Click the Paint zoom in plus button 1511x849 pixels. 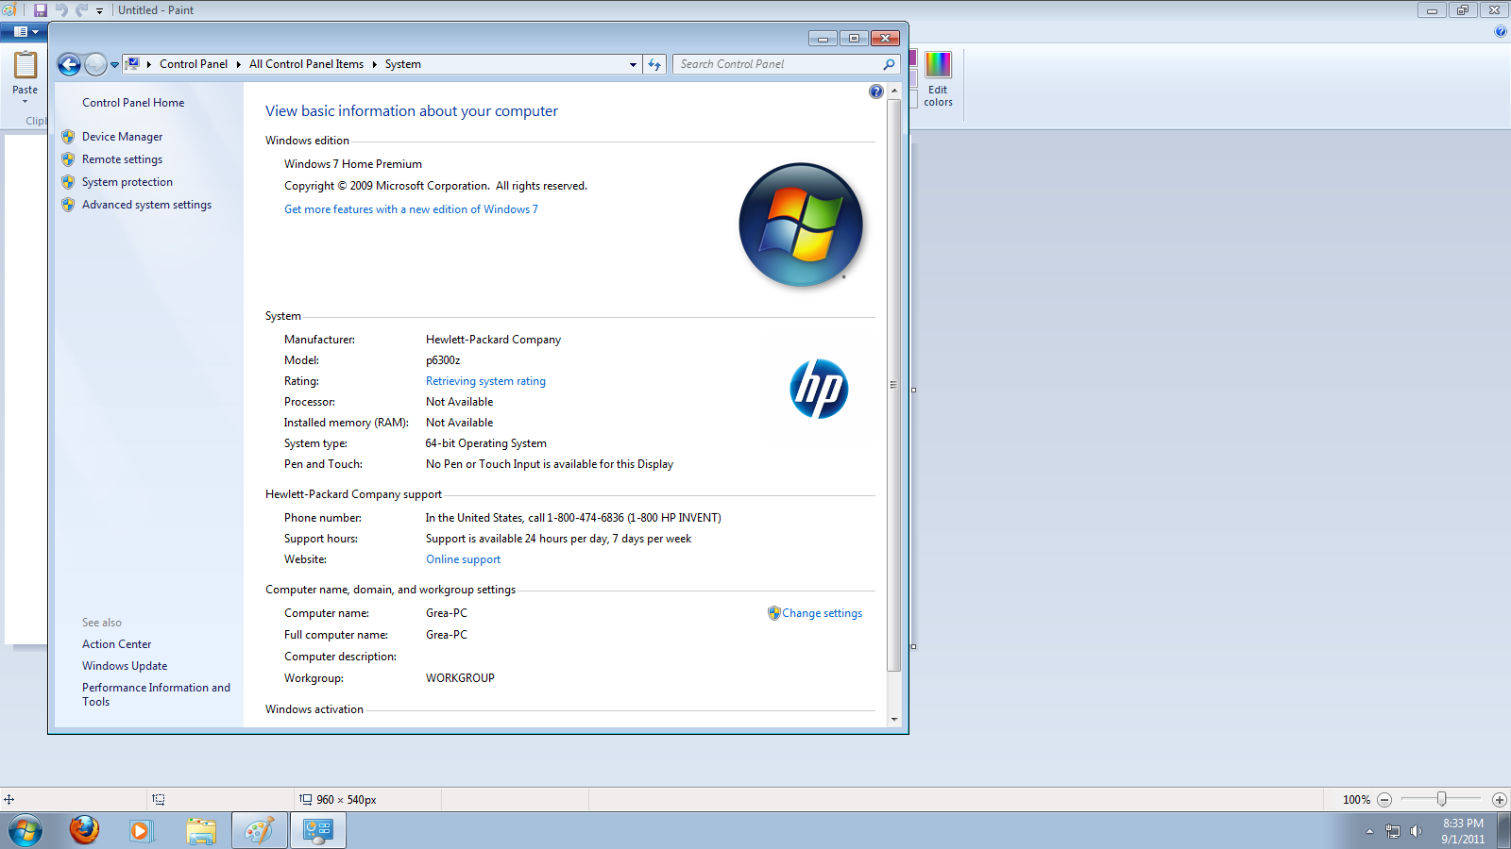1499,800
